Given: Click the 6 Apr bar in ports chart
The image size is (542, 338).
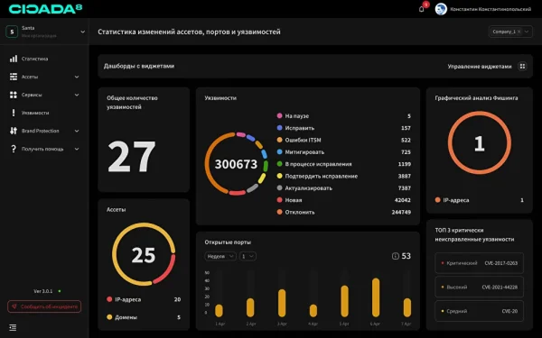Looking at the screenshot, I should click(376, 297).
